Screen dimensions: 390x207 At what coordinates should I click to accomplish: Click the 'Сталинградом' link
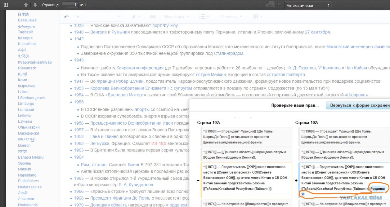coord(229,53)
